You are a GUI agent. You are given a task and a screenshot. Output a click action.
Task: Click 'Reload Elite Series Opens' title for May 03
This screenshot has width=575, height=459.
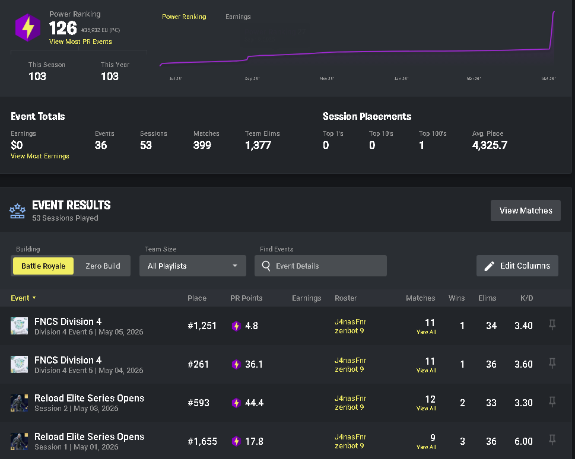click(89, 398)
